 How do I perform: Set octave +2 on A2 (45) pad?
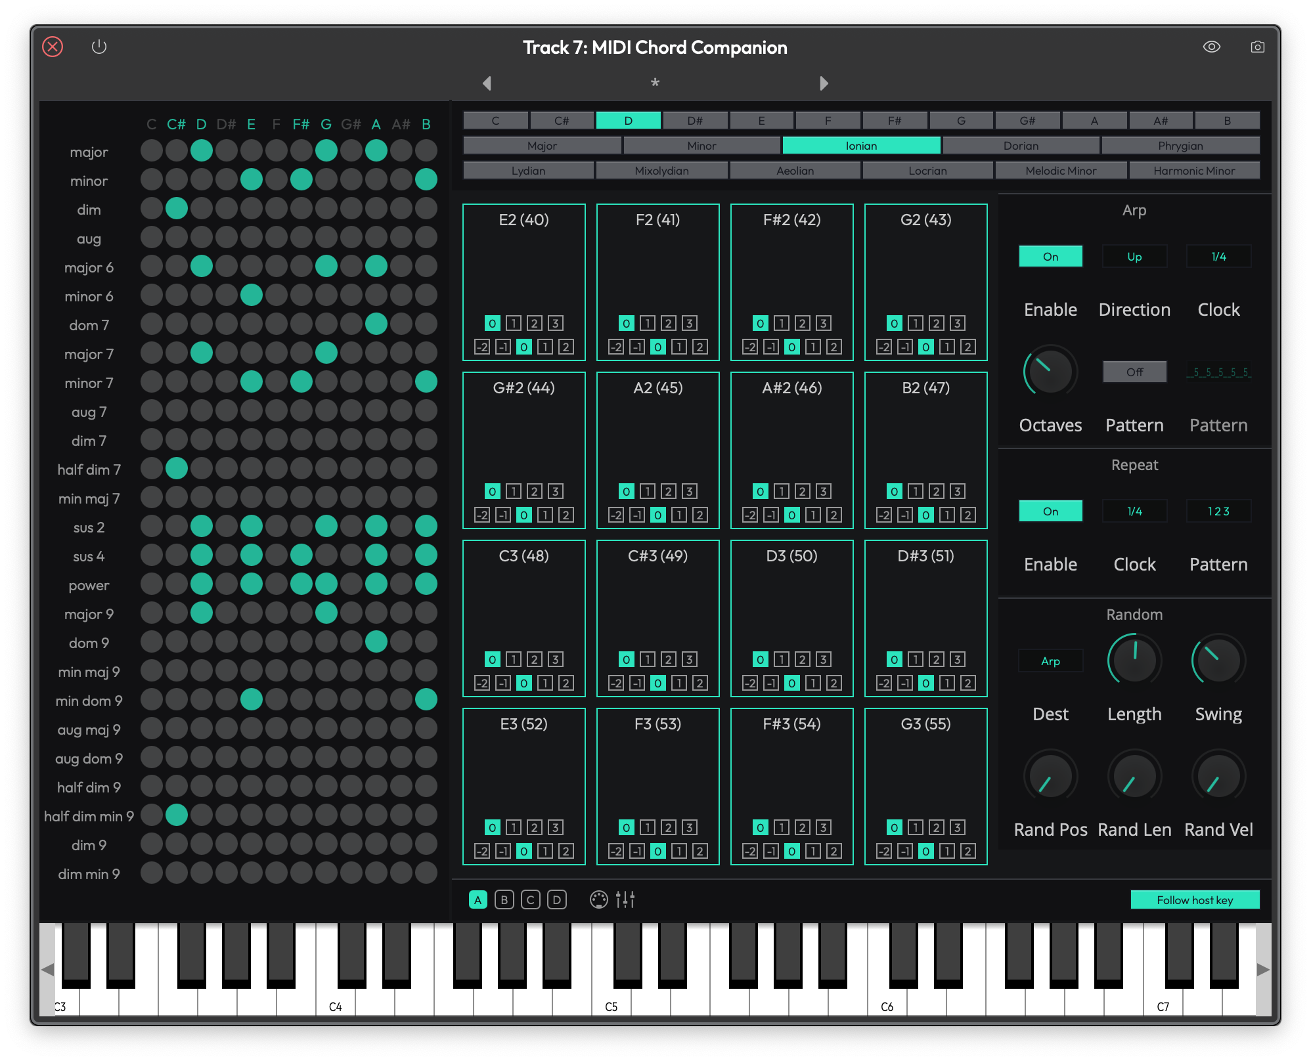(x=700, y=515)
